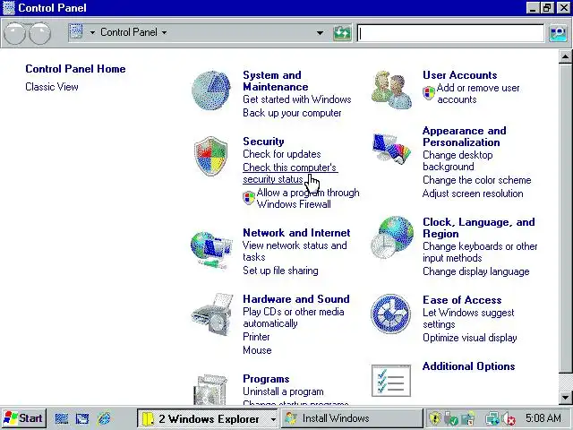This screenshot has width=573, height=430.
Task: Click Play CDs or other media automatically
Action: pos(294,317)
